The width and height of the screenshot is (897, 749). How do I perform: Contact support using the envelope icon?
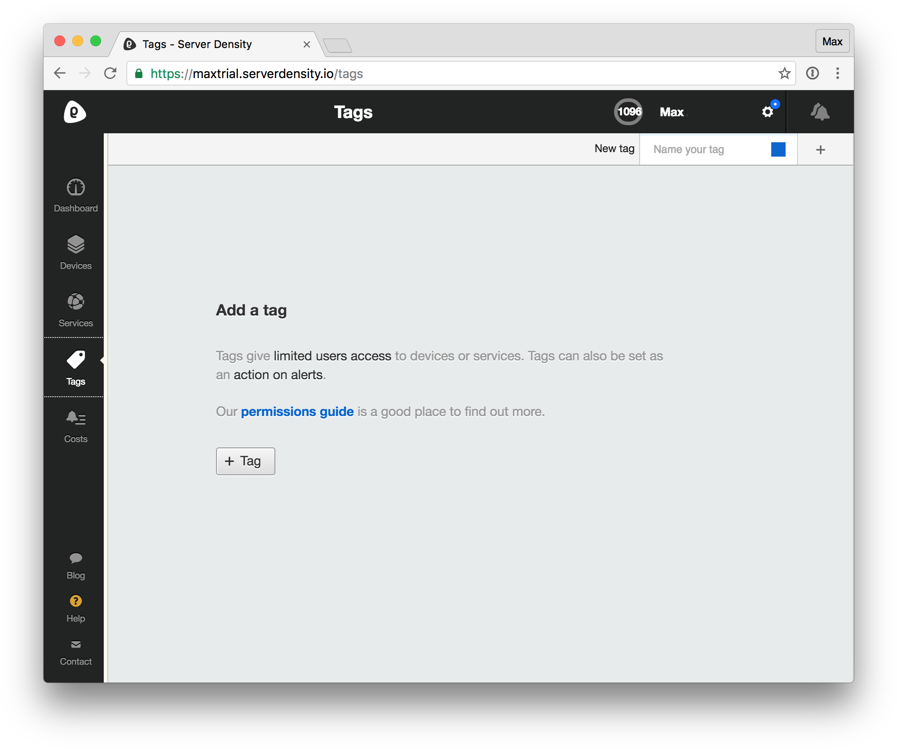coord(75,648)
